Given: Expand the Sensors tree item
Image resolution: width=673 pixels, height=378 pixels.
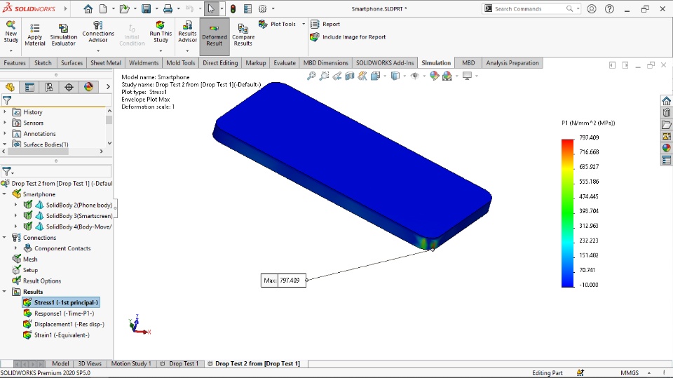Looking at the screenshot, I should (5, 123).
